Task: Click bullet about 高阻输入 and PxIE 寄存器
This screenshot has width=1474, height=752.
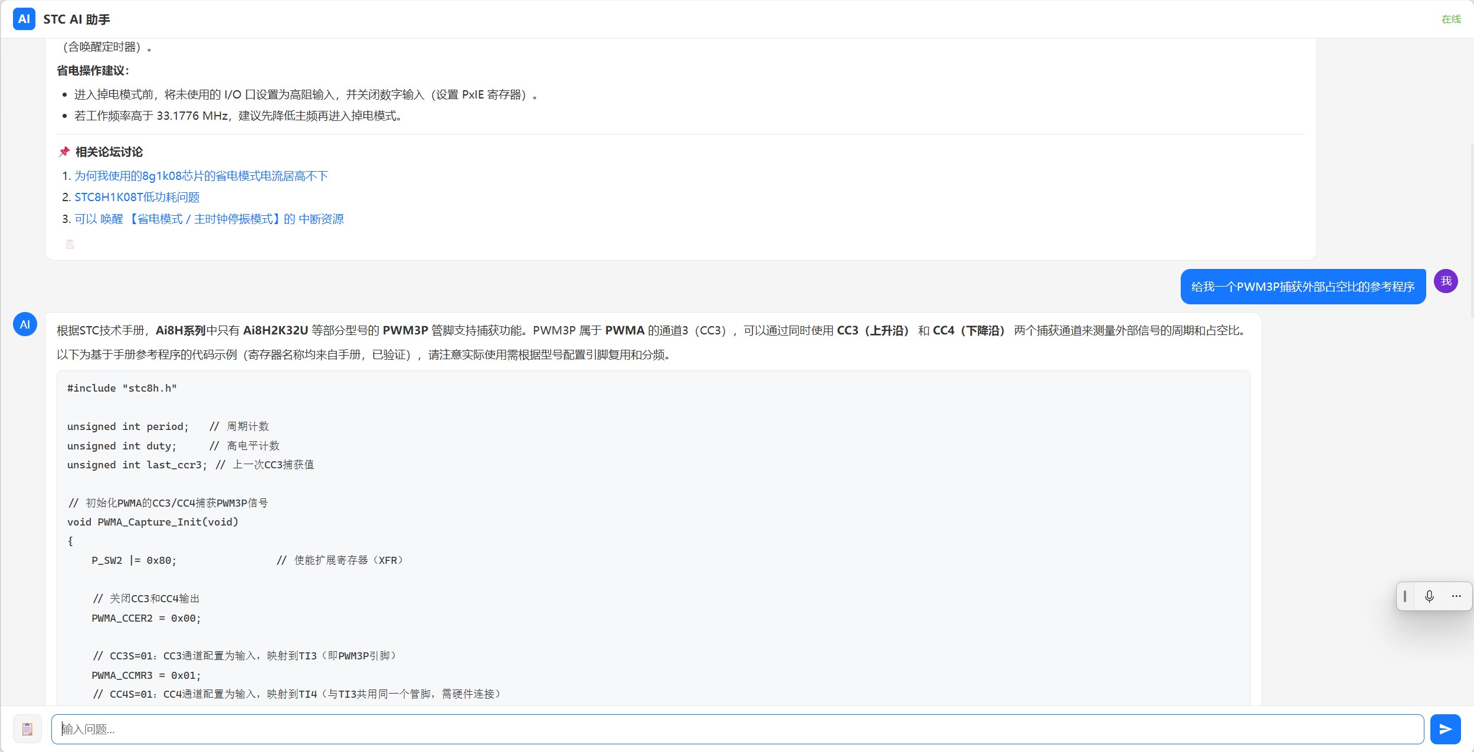Action: (x=306, y=95)
